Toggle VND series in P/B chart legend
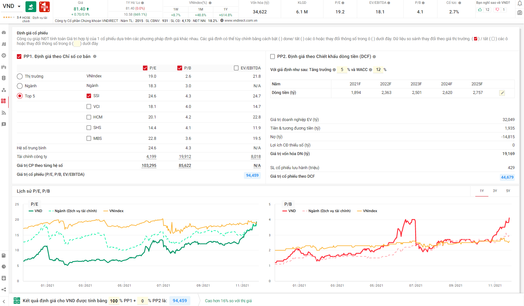 pos(289,211)
